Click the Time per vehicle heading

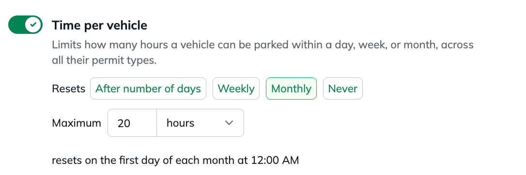(x=99, y=26)
